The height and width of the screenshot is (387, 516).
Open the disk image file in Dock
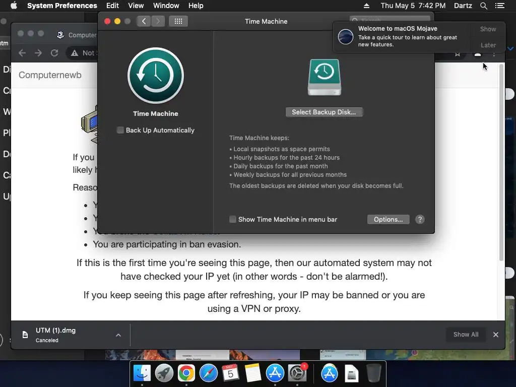point(351,374)
